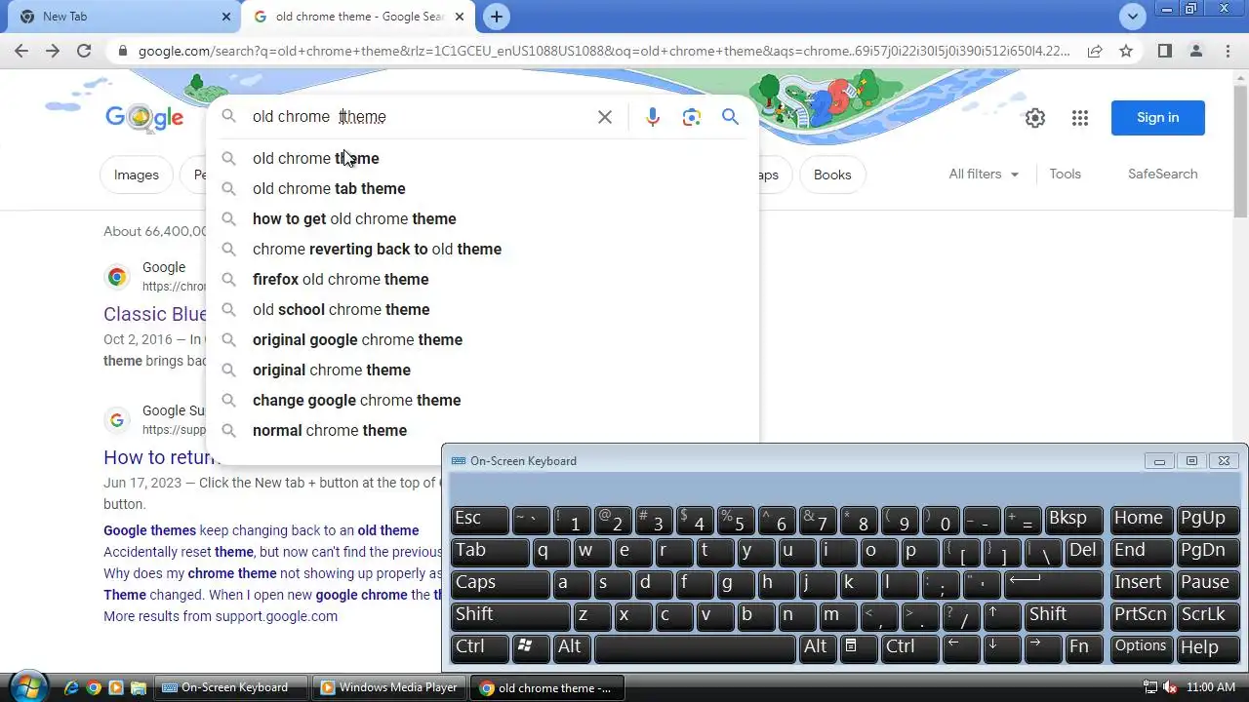Open the Google apps grid
Image resolution: width=1249 pixels, height=702 pixels.
[1079, 118]
